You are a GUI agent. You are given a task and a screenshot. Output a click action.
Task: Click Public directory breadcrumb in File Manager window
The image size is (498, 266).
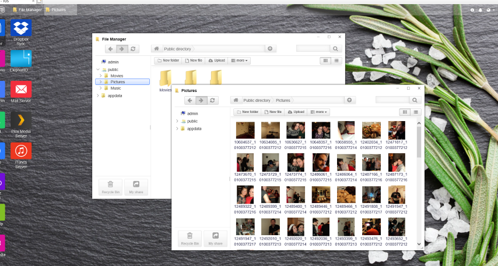pos(177,49)
